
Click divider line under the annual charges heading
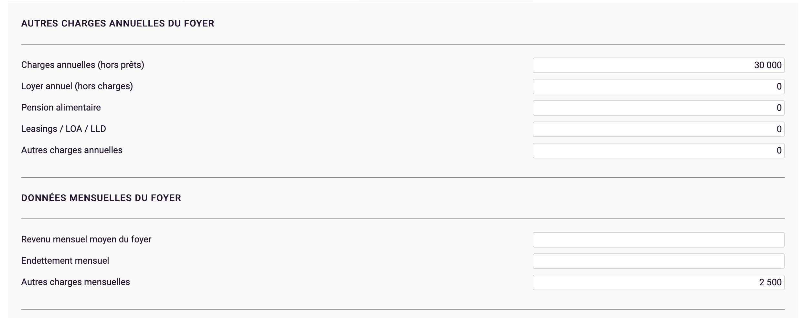(403, 44)
